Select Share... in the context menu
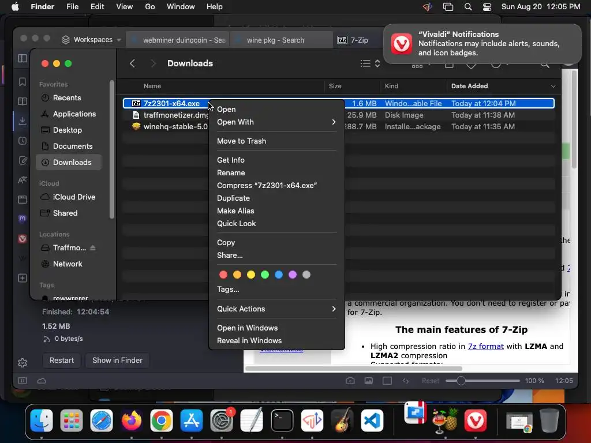591x443 pixels. [276, 256]
